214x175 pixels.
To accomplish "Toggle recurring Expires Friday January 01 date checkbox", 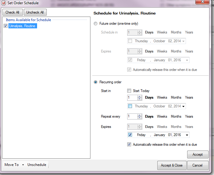I will click(130, 135).
